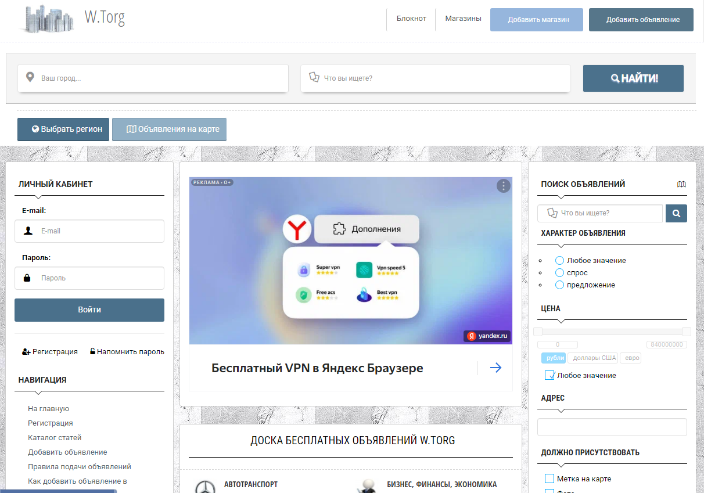Image resolution: width=704 pixels, height=493 pixels.
Task: Click the left price slider handle
Action: 538,332
